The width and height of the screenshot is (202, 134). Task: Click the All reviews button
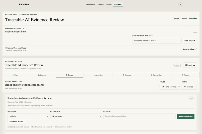[x=190, y=65]
